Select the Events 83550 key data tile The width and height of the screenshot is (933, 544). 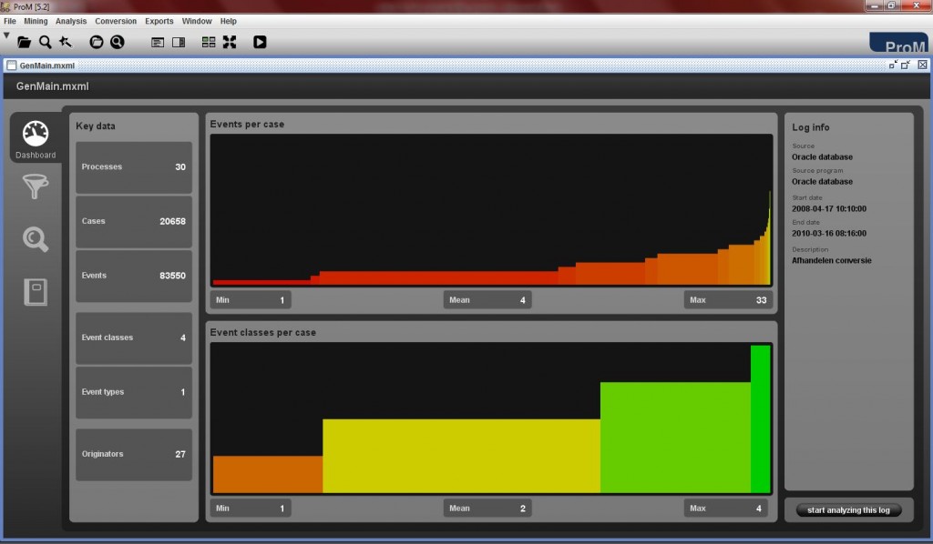coord(134,277)
